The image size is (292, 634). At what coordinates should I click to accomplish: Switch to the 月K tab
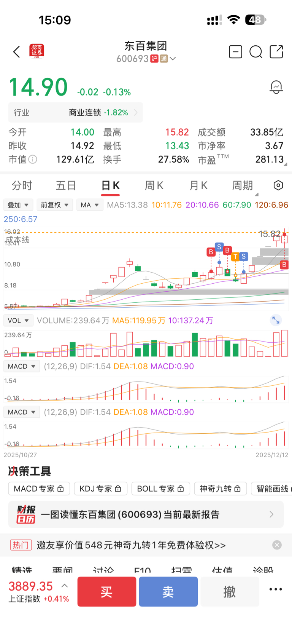click(x=198, y=185)
